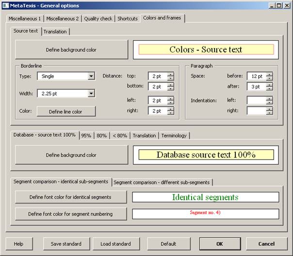Click the green Identical segments color preview
Image resolution: width=293 pixels, height=256 pixels.
point(206,197)
